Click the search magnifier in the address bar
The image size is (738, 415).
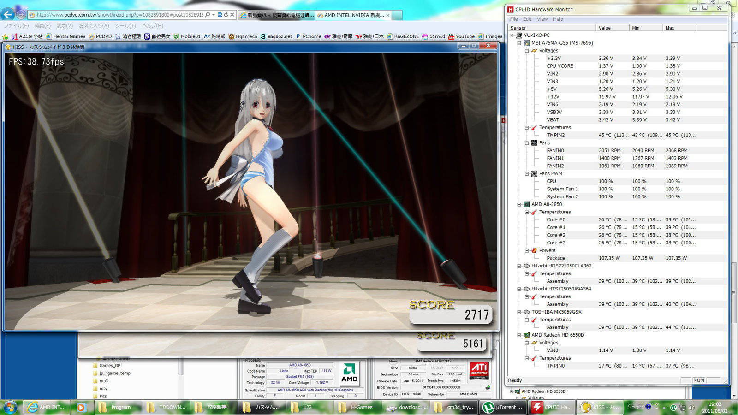[x=208, y=15]
